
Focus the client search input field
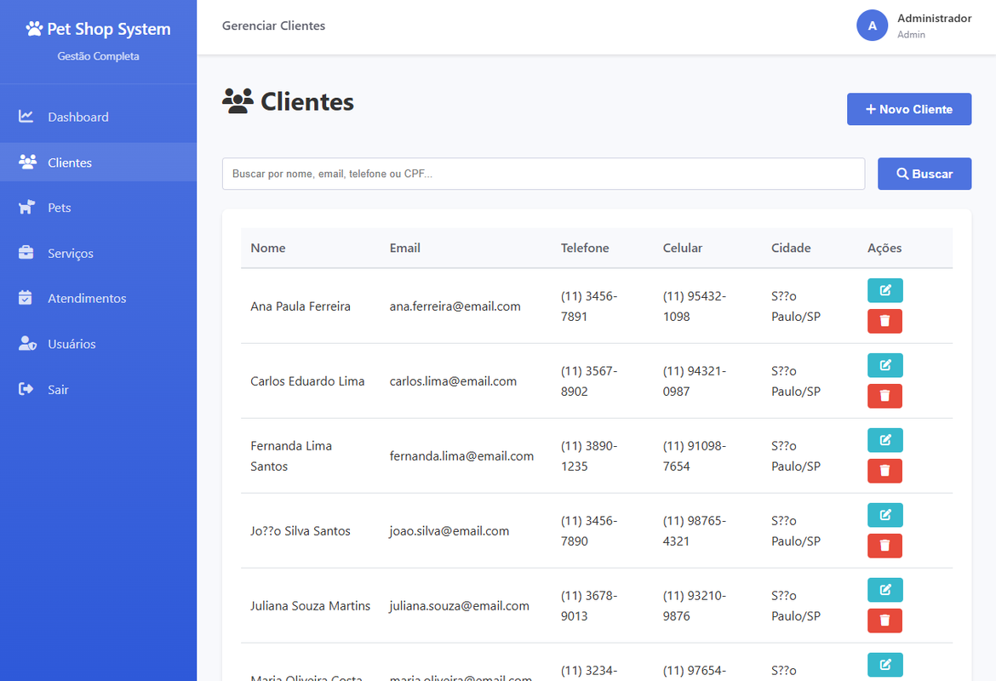tap(543, 174)
